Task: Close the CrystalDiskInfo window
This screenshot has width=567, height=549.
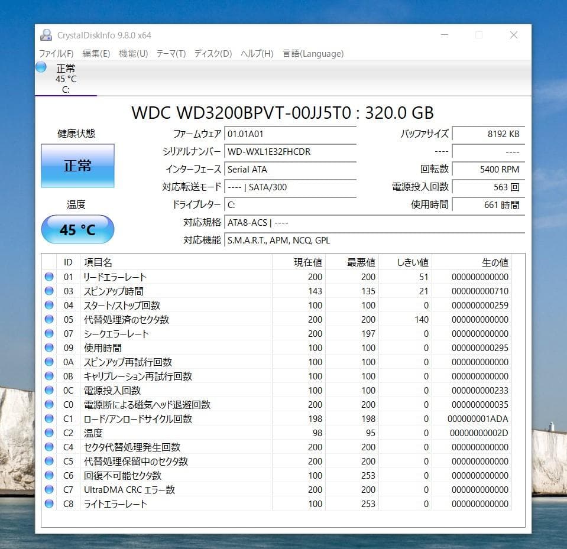Action: (513, 35)
